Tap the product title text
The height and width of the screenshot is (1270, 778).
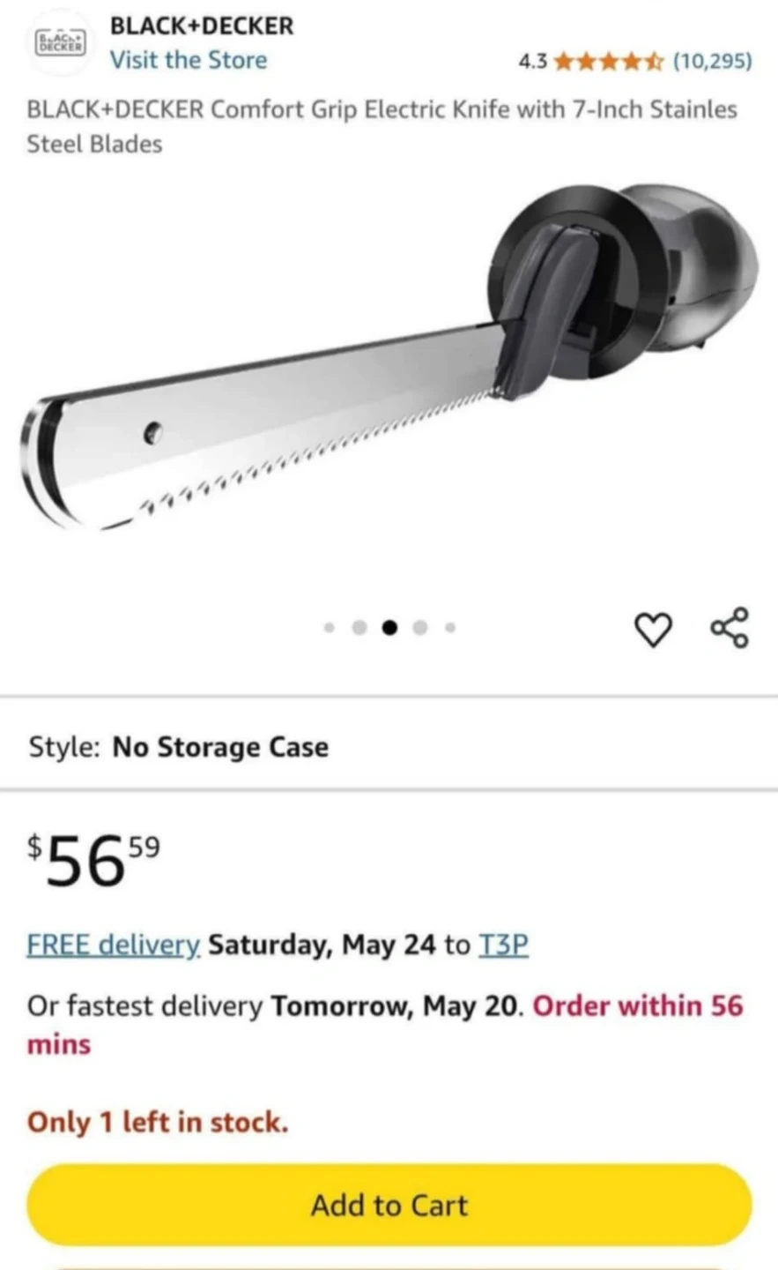382,126
